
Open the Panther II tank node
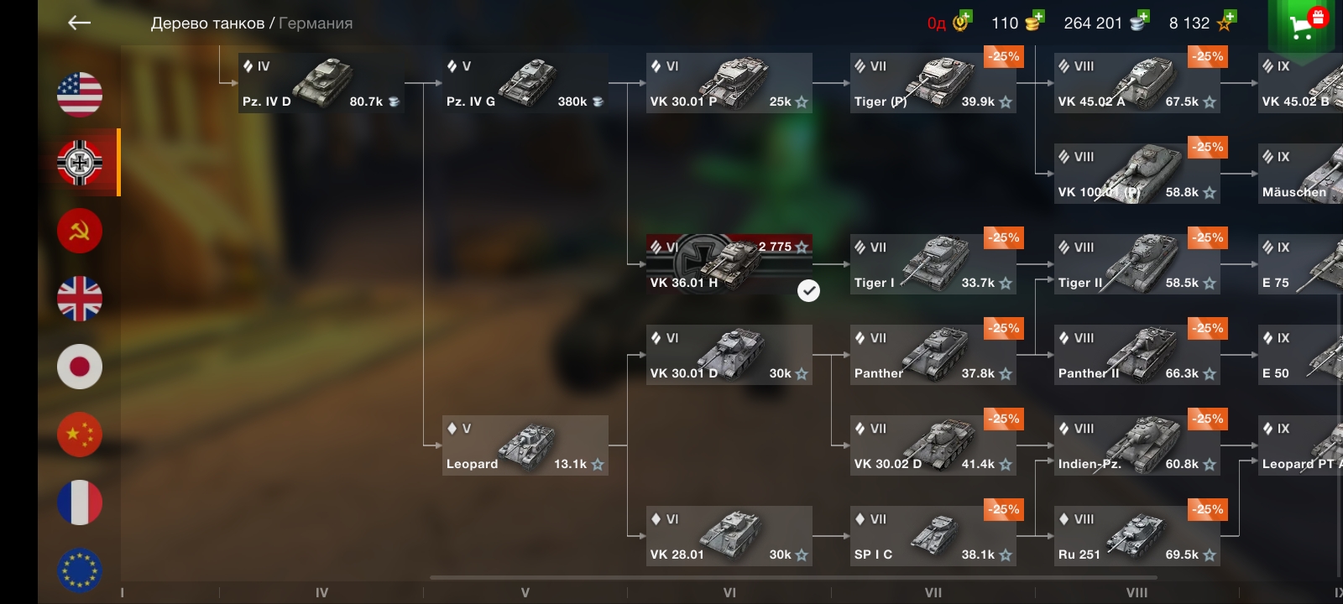tap(1137, 355)
